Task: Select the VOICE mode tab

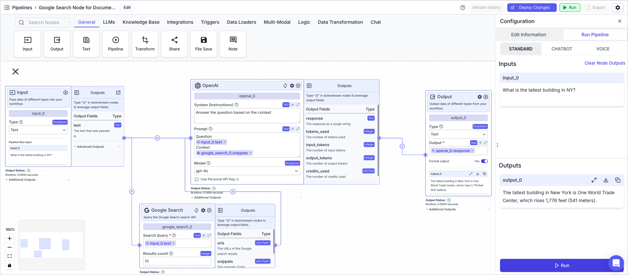Action: click(x=603, y=49)
